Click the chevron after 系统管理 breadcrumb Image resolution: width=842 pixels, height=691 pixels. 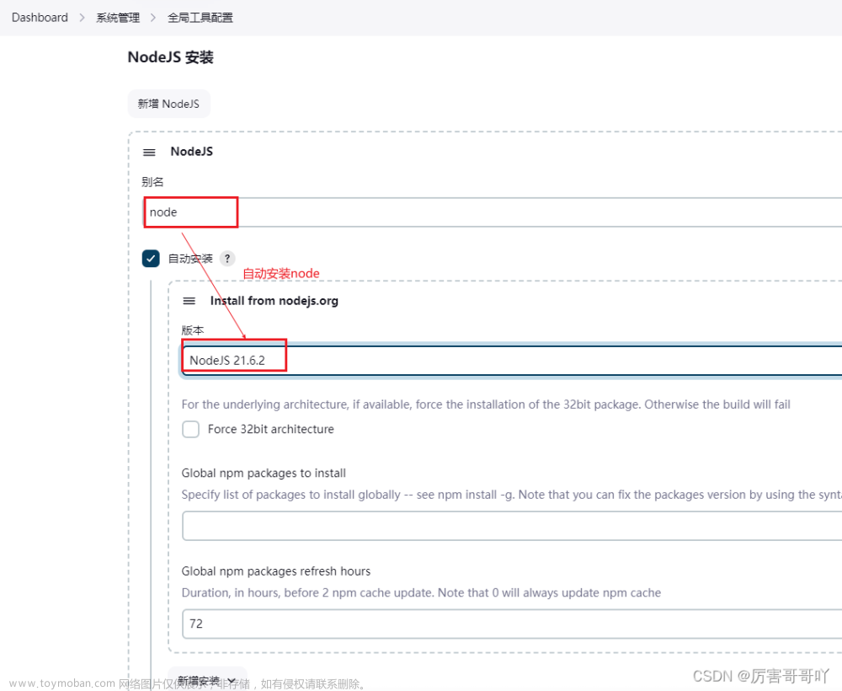[153, 18]
